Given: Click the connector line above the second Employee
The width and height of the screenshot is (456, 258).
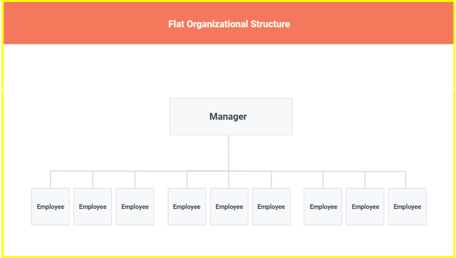Looking at the screenshot, I should (x=93, y=179).
